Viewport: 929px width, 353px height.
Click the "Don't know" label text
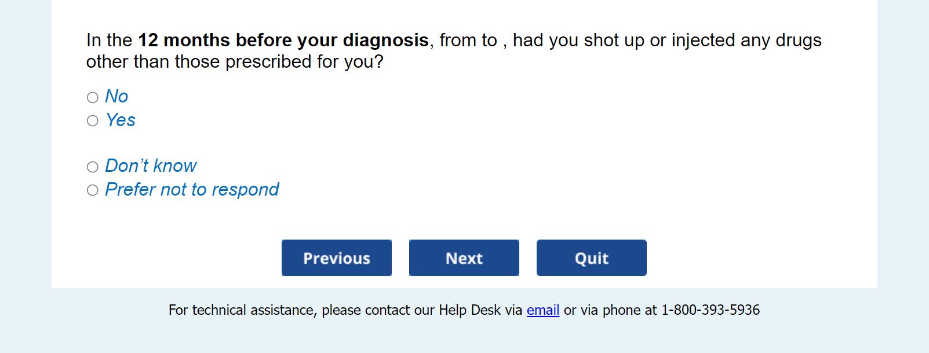151,166
